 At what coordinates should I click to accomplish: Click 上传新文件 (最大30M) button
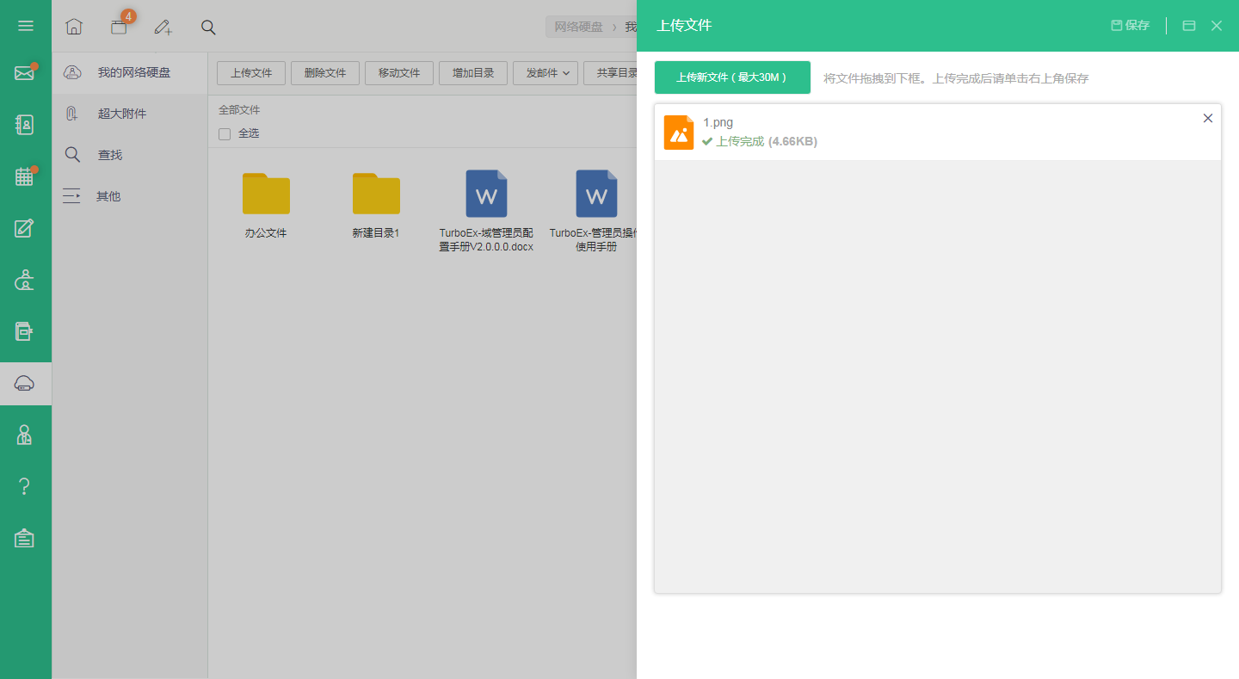click(732, 77)
